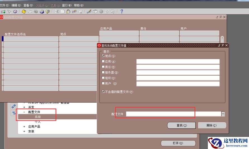Click the input field beside 组织(O)
The width and height of the screenshot is (249, 149).
(x=178, y=78)
